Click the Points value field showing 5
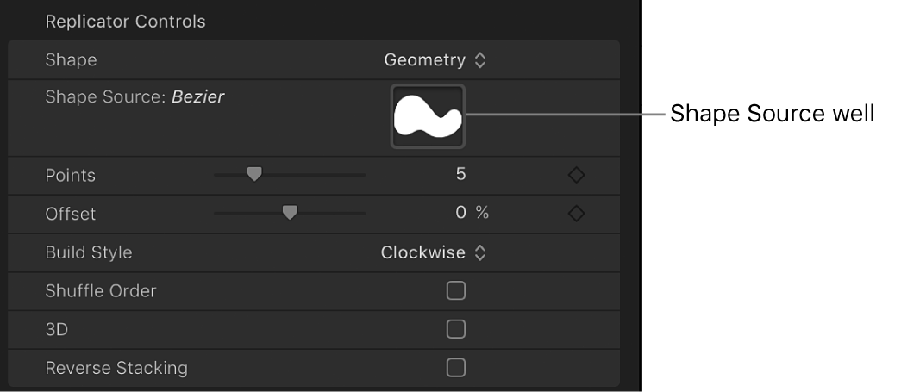 click(x=460, y=175)
